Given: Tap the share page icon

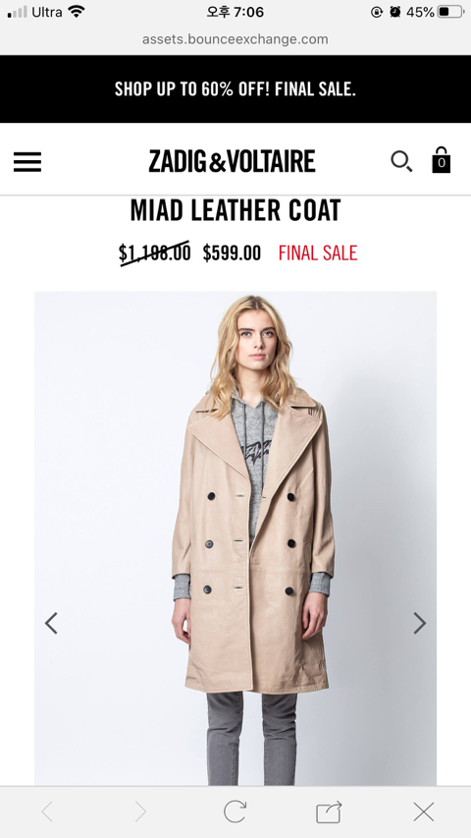Looking at the screenshot, I should point(329,811).
